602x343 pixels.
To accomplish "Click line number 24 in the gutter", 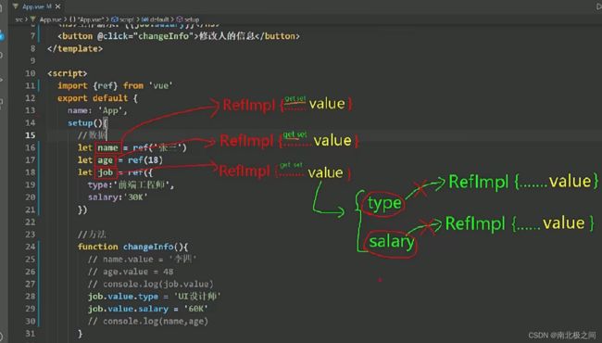I will point(30,247).
